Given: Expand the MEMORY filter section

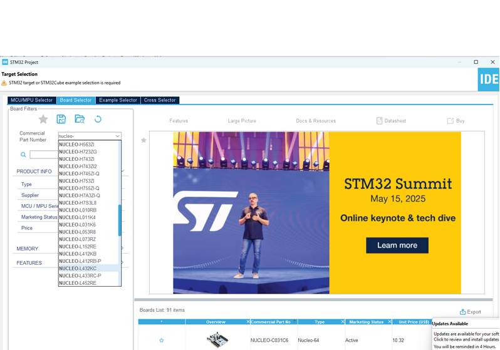Looking at the screenshot, I should [122, 249].
